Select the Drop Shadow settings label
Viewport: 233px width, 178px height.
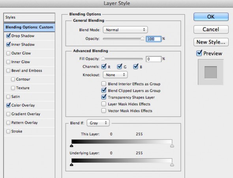(x=23, y=36)
